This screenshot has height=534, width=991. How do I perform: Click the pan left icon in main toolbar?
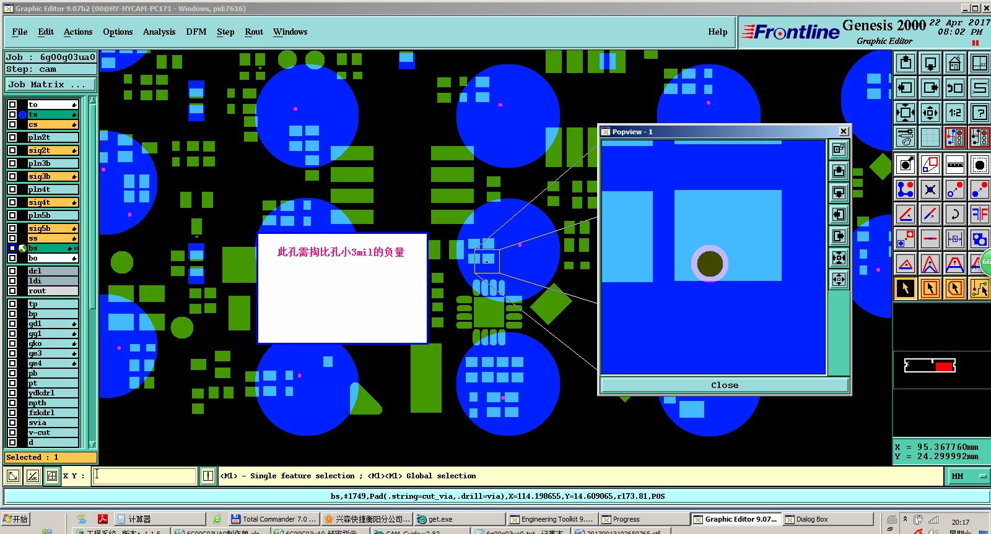(906, 88)
